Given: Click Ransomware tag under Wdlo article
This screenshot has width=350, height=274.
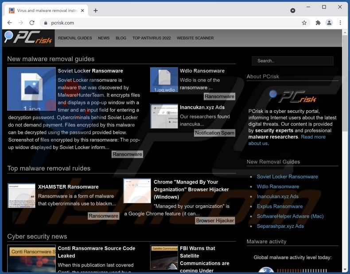Looking at the screenshot, I should click(219, 96).
